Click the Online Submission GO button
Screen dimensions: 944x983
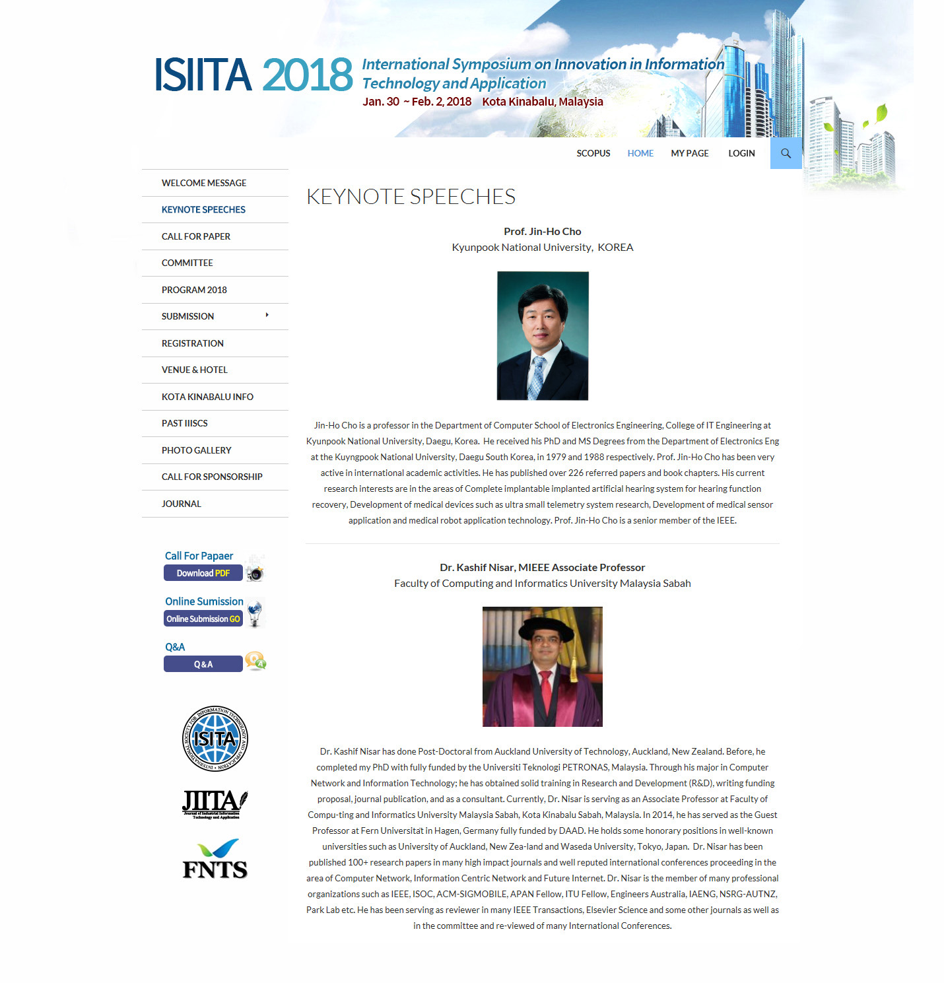(203, 619)
